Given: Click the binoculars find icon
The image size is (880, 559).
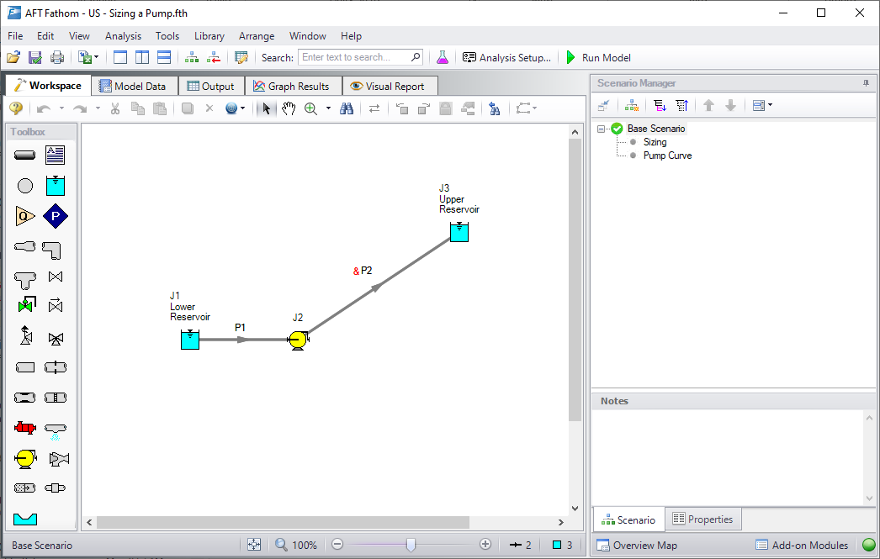Looking at the screenshot, I should tap(347, 108).
